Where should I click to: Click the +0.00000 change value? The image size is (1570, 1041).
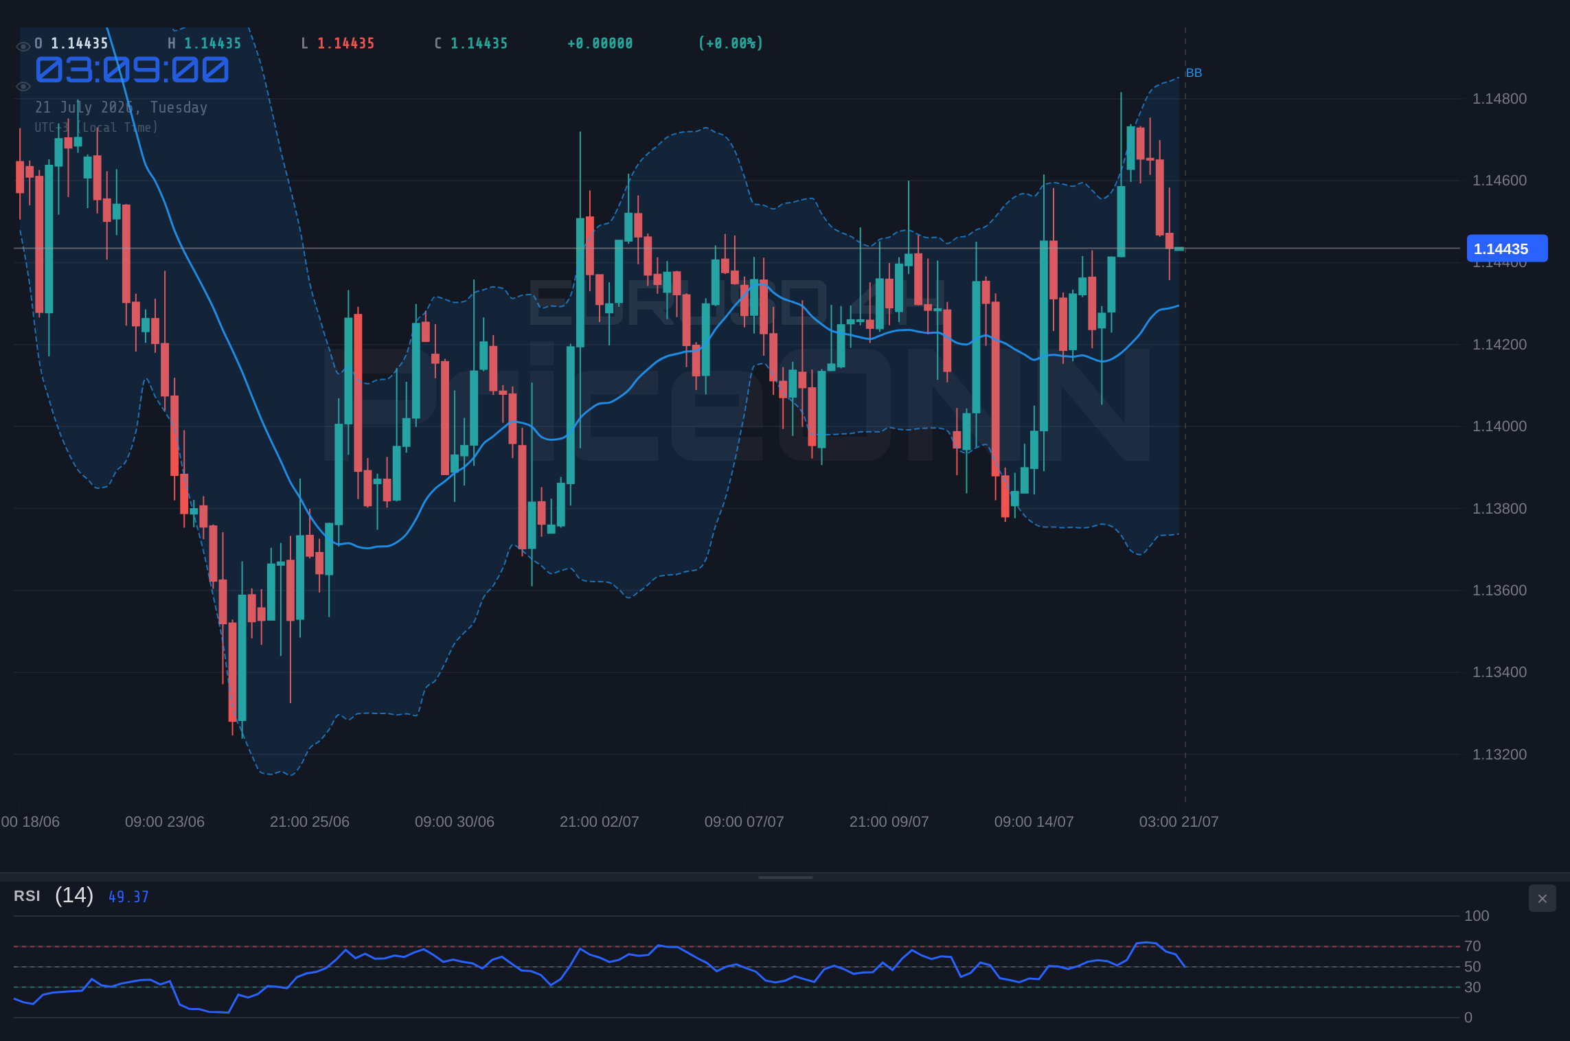coord(600,43)
